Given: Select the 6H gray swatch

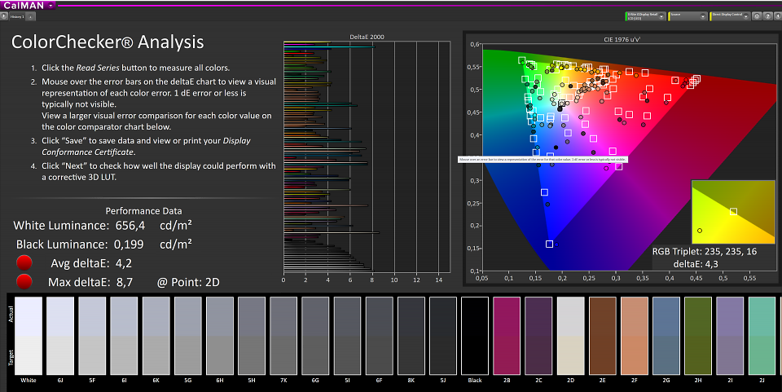Looking at the screenshot, I should point(220,336).
